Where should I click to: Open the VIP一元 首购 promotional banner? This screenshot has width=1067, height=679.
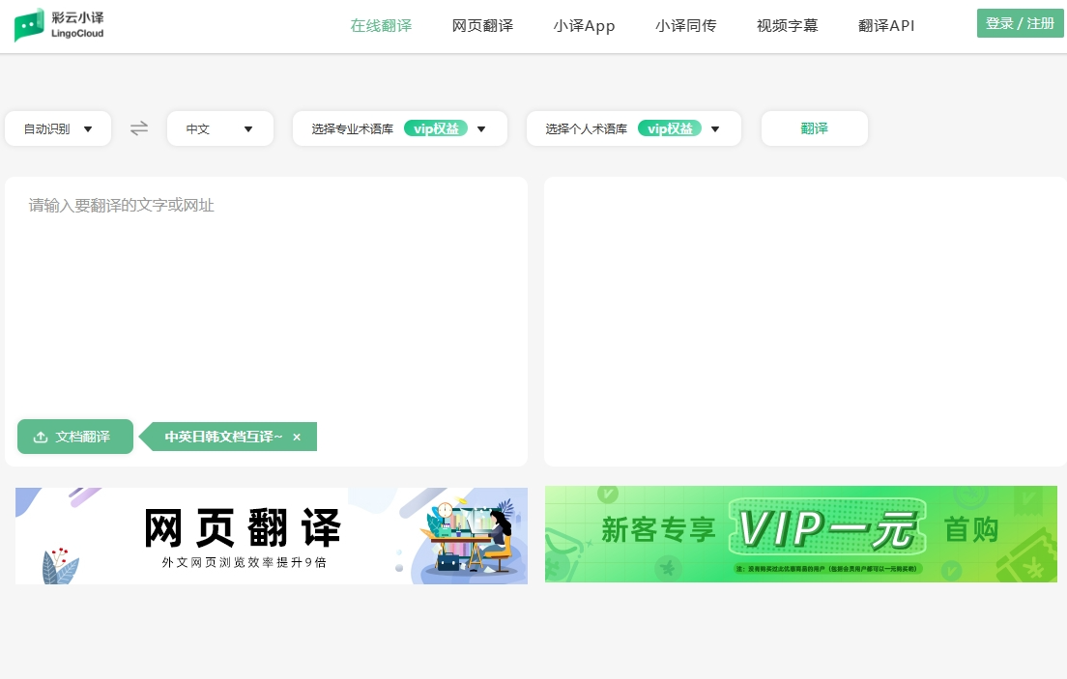(x=800, y=534)
